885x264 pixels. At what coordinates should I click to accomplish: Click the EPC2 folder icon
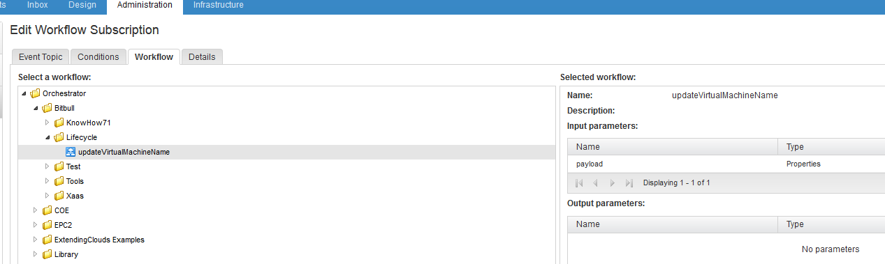(47, 225)
